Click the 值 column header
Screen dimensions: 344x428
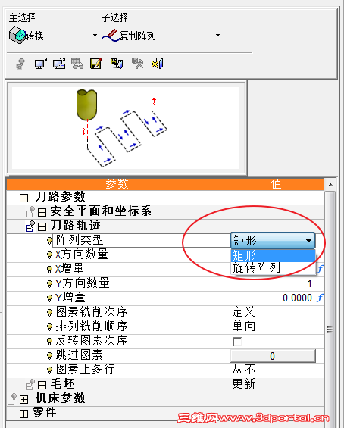coord(277,184)
